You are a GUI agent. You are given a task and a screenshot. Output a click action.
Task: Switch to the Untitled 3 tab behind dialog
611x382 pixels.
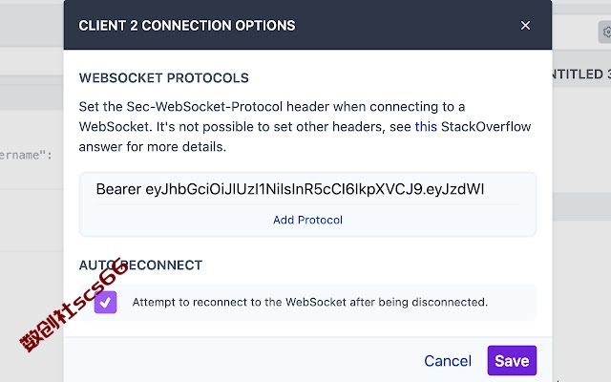point(581,74)
